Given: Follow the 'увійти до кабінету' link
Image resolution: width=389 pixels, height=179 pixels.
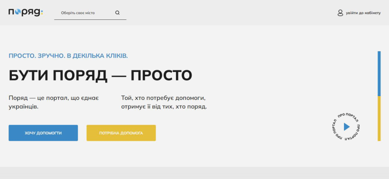Looking at the screenshot, I should (363, 13).
